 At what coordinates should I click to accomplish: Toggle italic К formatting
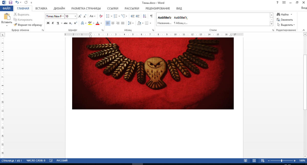coord(53,23)
